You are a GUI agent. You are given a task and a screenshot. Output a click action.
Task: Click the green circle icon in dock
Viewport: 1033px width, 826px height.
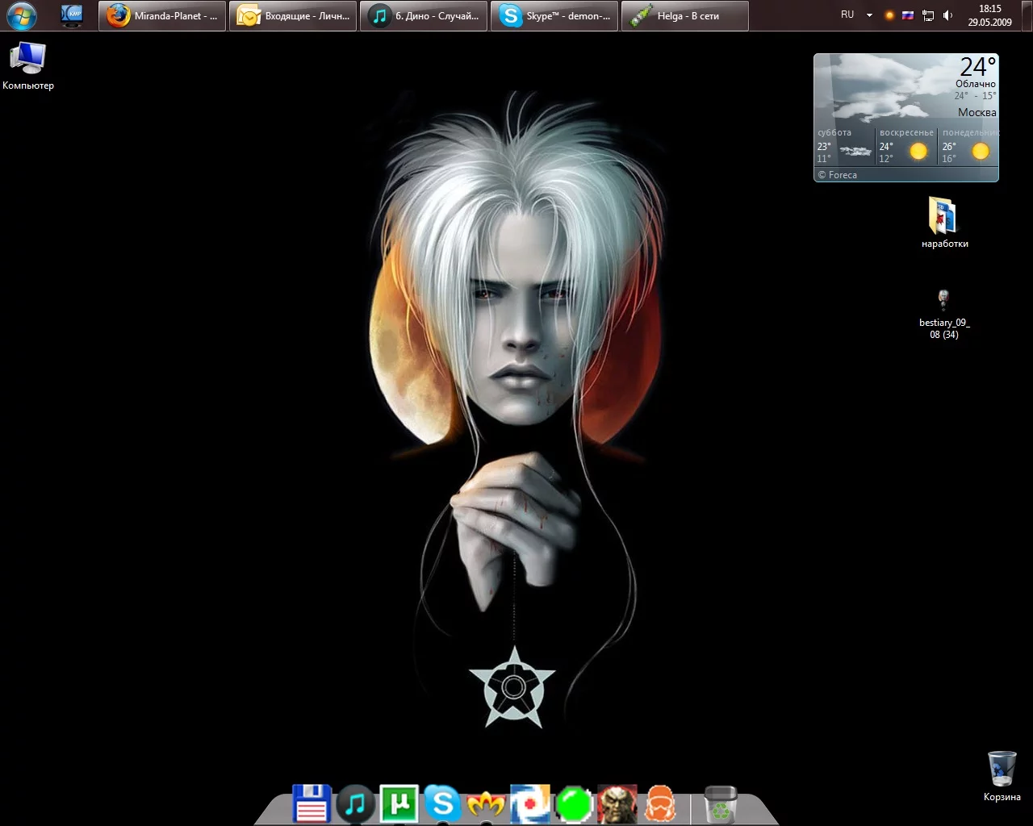[x=574, y=804]
